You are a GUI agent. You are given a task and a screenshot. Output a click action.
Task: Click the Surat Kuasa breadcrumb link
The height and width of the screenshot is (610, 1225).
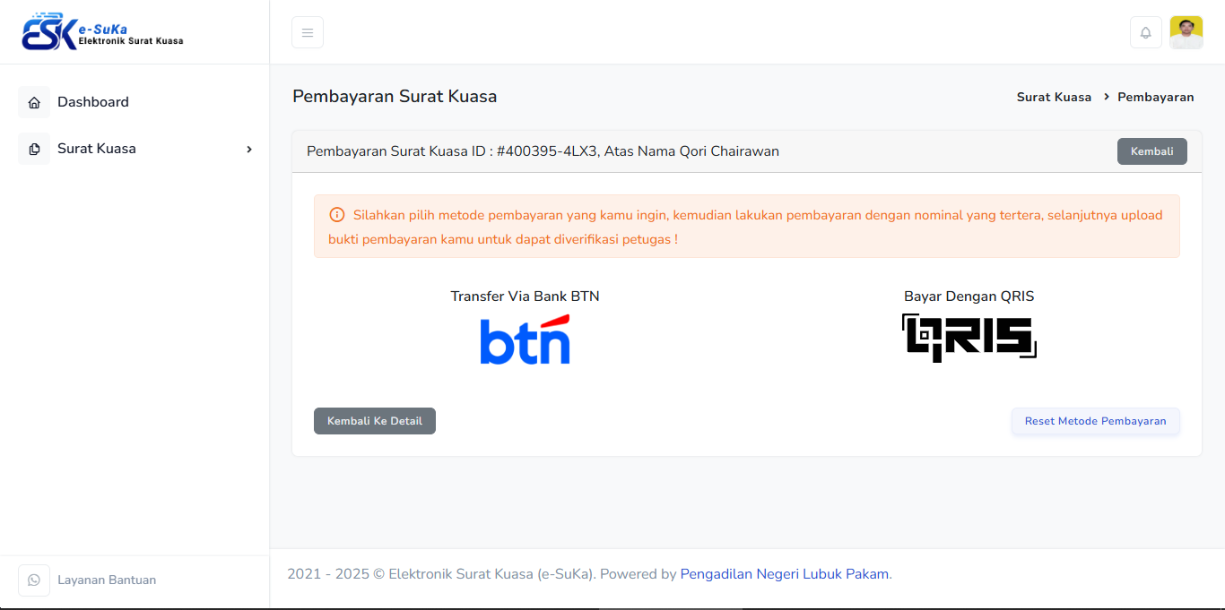pyautogui.click(x=1054, y=97)
